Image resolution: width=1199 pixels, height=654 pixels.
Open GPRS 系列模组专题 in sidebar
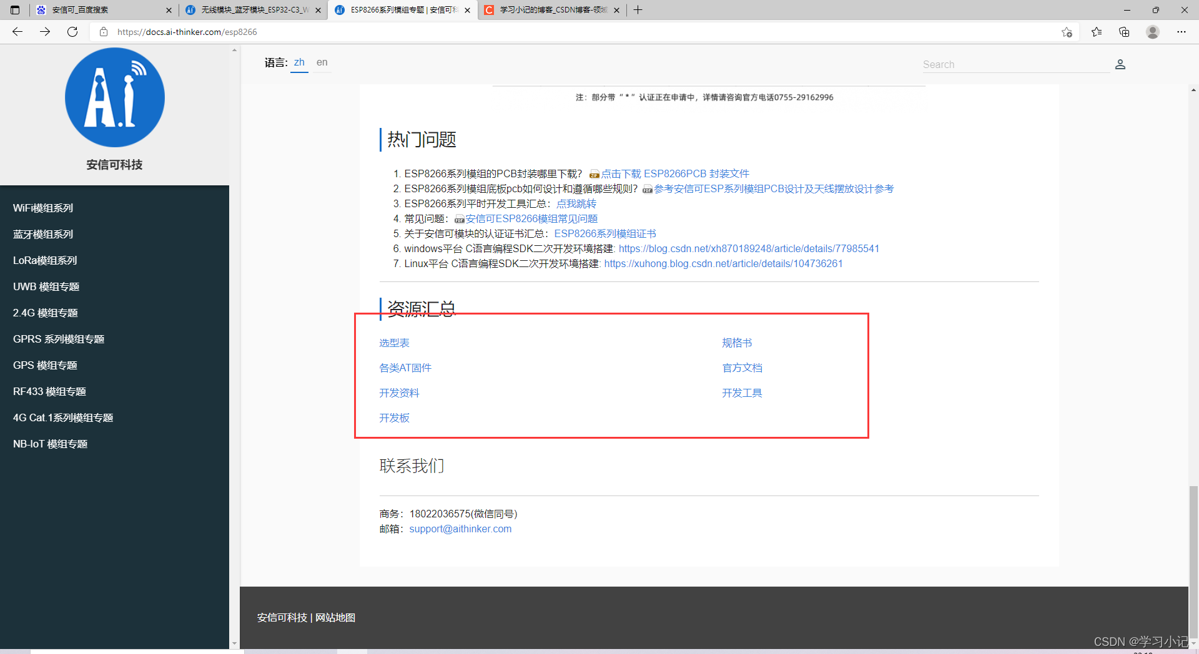(x=59, y=339)
